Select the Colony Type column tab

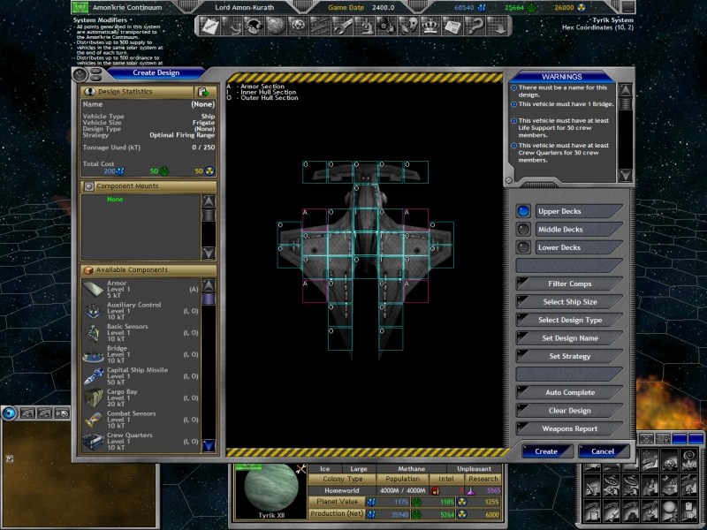click(x=342, y=479)
